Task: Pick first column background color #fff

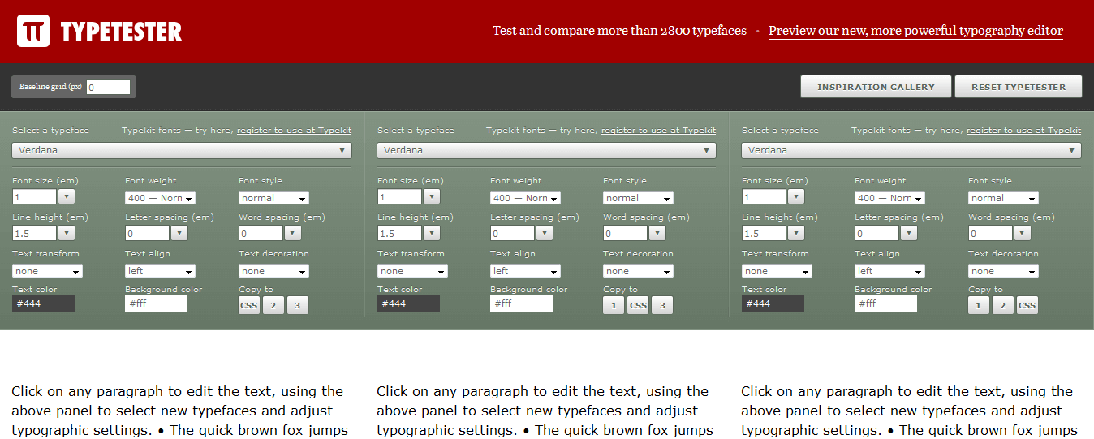Action: click(x=156, y=303)
